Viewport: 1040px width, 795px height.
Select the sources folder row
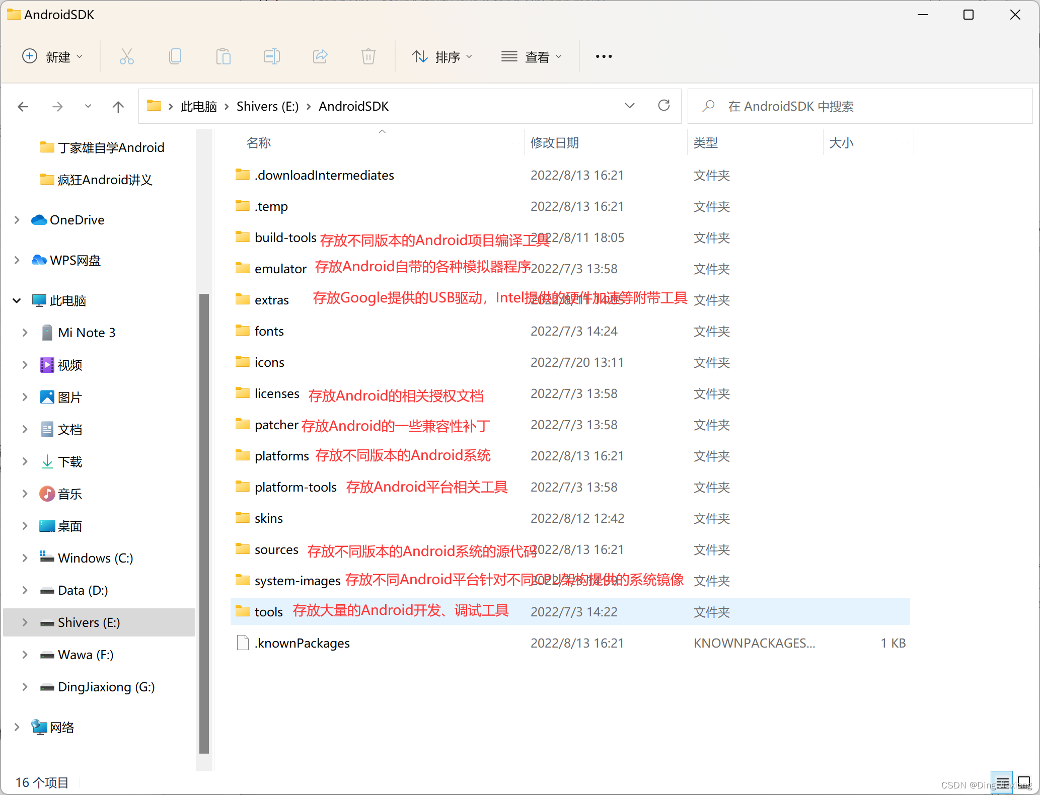click(570, 549)
